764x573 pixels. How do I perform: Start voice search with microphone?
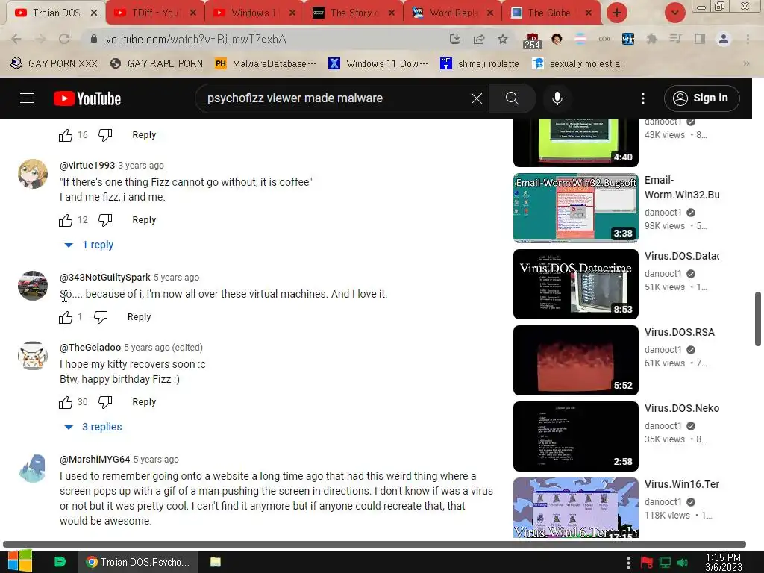[557, 98]
